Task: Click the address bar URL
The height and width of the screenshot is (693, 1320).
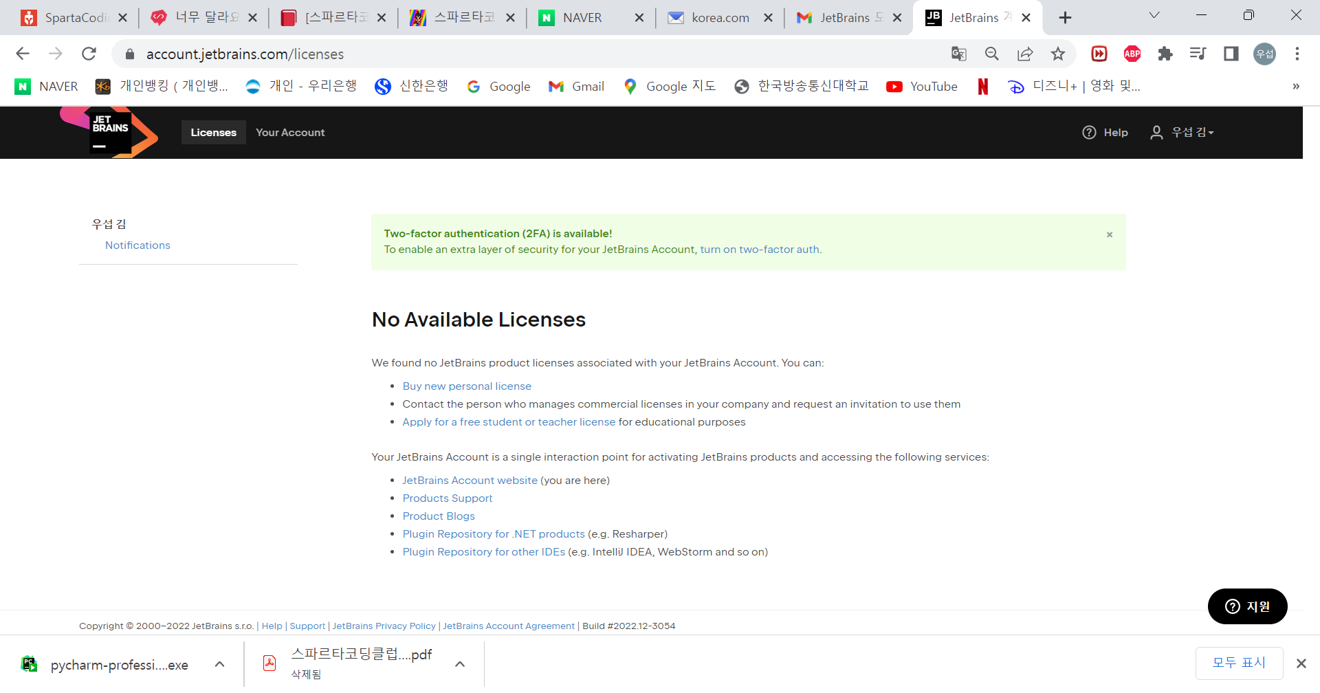Action: [245, 54]
